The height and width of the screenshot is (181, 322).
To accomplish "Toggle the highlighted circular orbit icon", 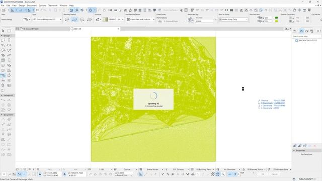I will click(x=91, y=10).
